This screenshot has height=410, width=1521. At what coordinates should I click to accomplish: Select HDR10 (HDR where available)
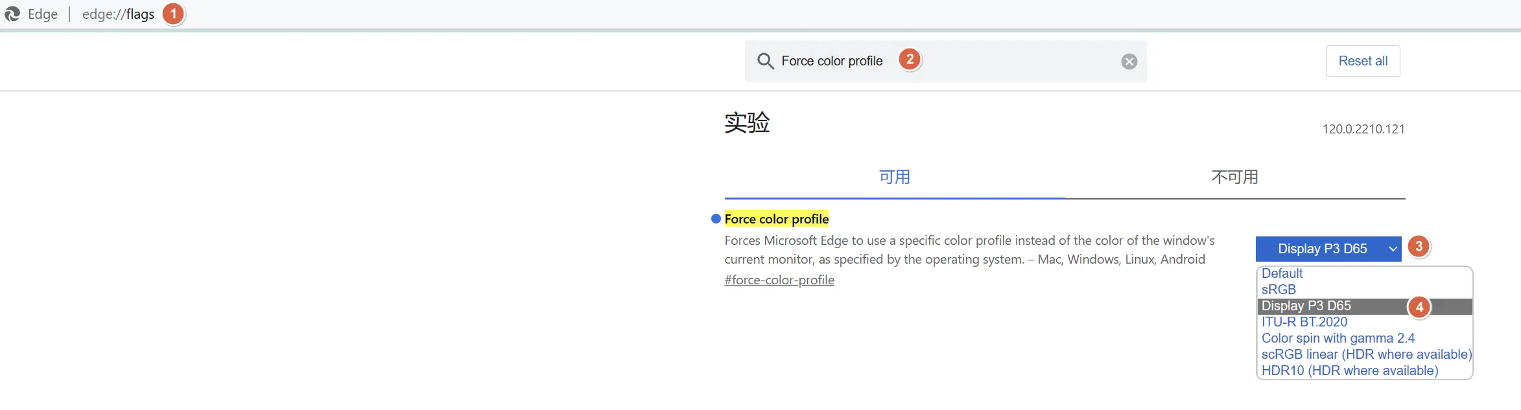click(1349, 370)
